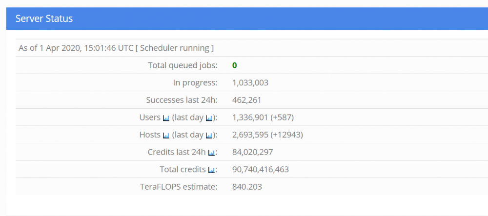Screen dimensions: 488x216
Task: Click the Server Status header title
Action: pos(44,19)
